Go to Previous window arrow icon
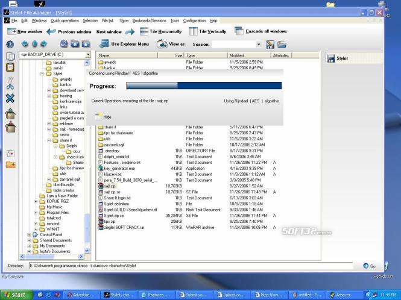 click(51, 32)
